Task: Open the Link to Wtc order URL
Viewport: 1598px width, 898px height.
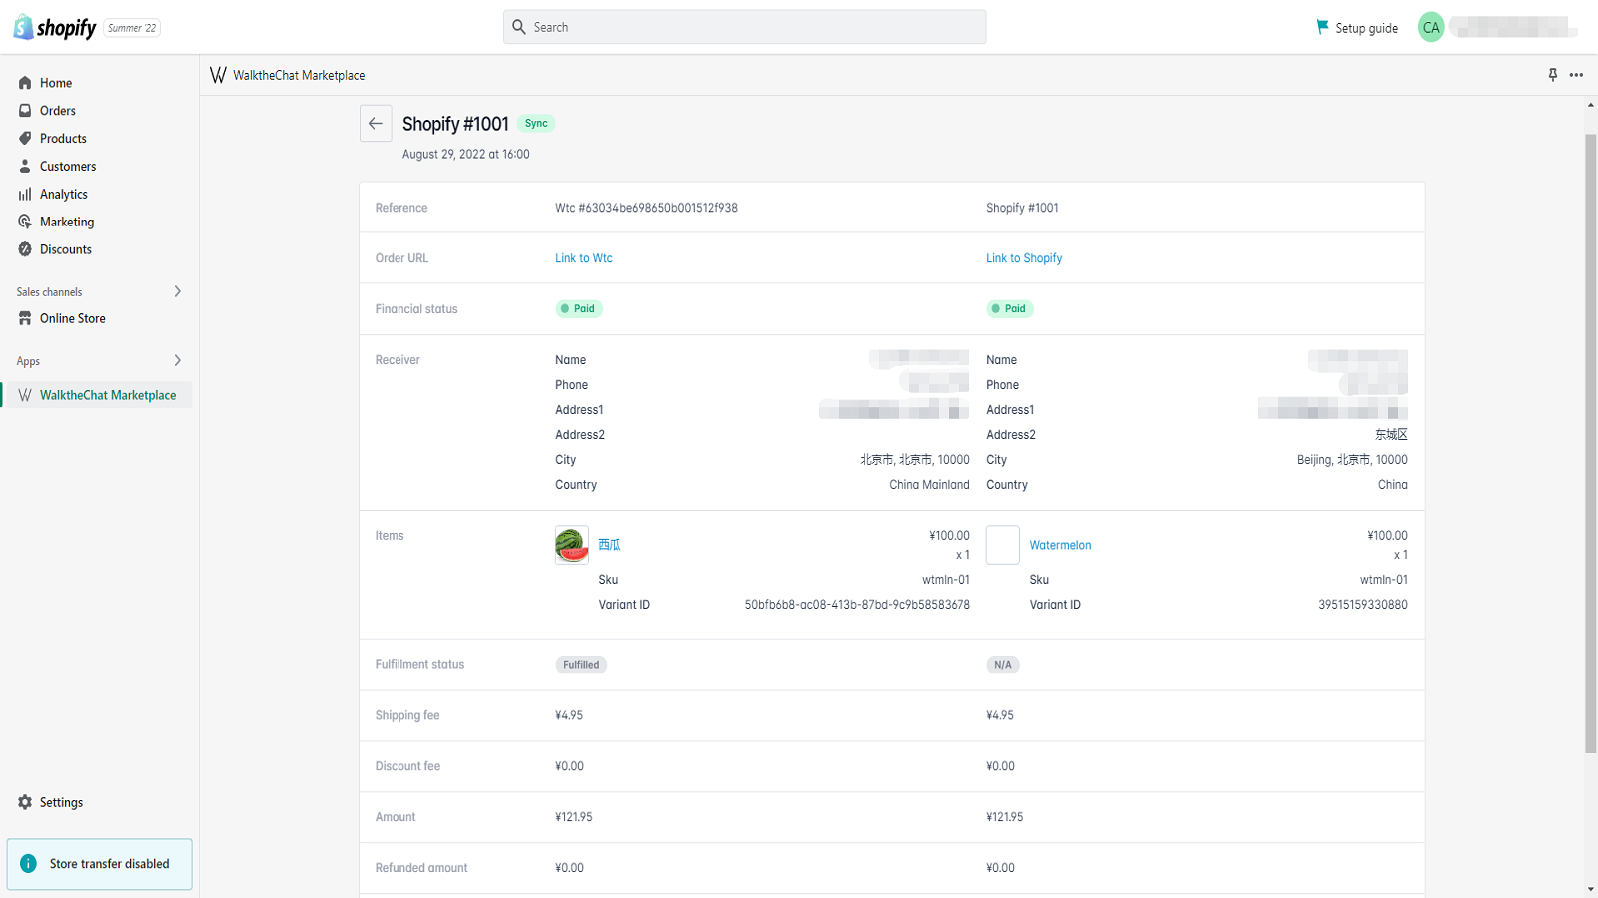Action: pyautogui.click(x=584, y=258)
